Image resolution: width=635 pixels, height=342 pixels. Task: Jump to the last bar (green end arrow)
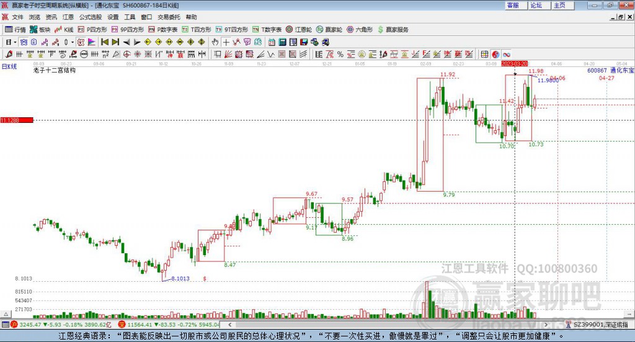(x=115, y=42)
